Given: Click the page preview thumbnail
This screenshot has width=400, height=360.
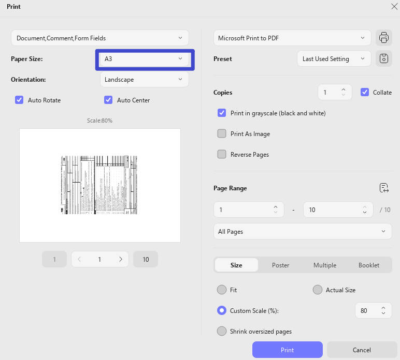Looking at the screenshot, I should (x=100, y=185).
